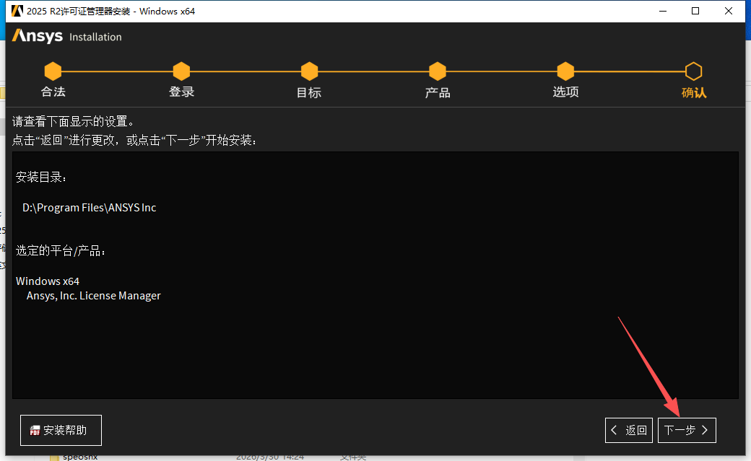Click the Ansys, Inc. License Manager product entry
The width and height of the screenshot is (751, 461).
pos(92,295)
